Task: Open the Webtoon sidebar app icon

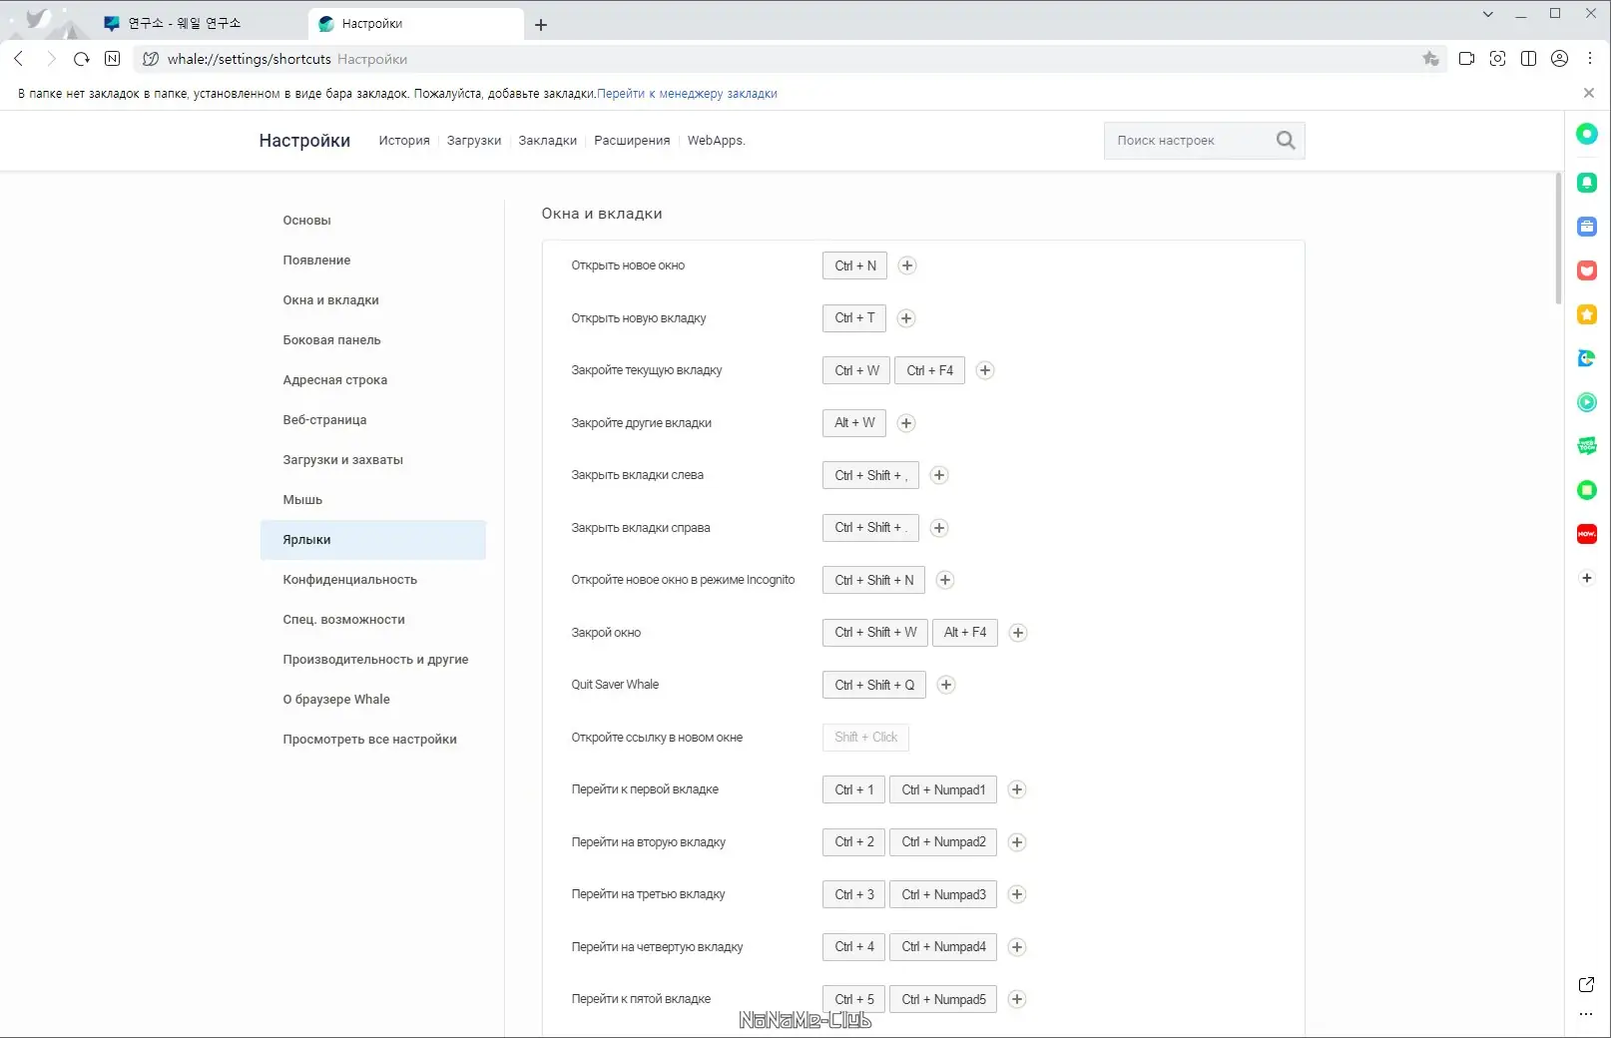Action: (x=1586, y=446)
